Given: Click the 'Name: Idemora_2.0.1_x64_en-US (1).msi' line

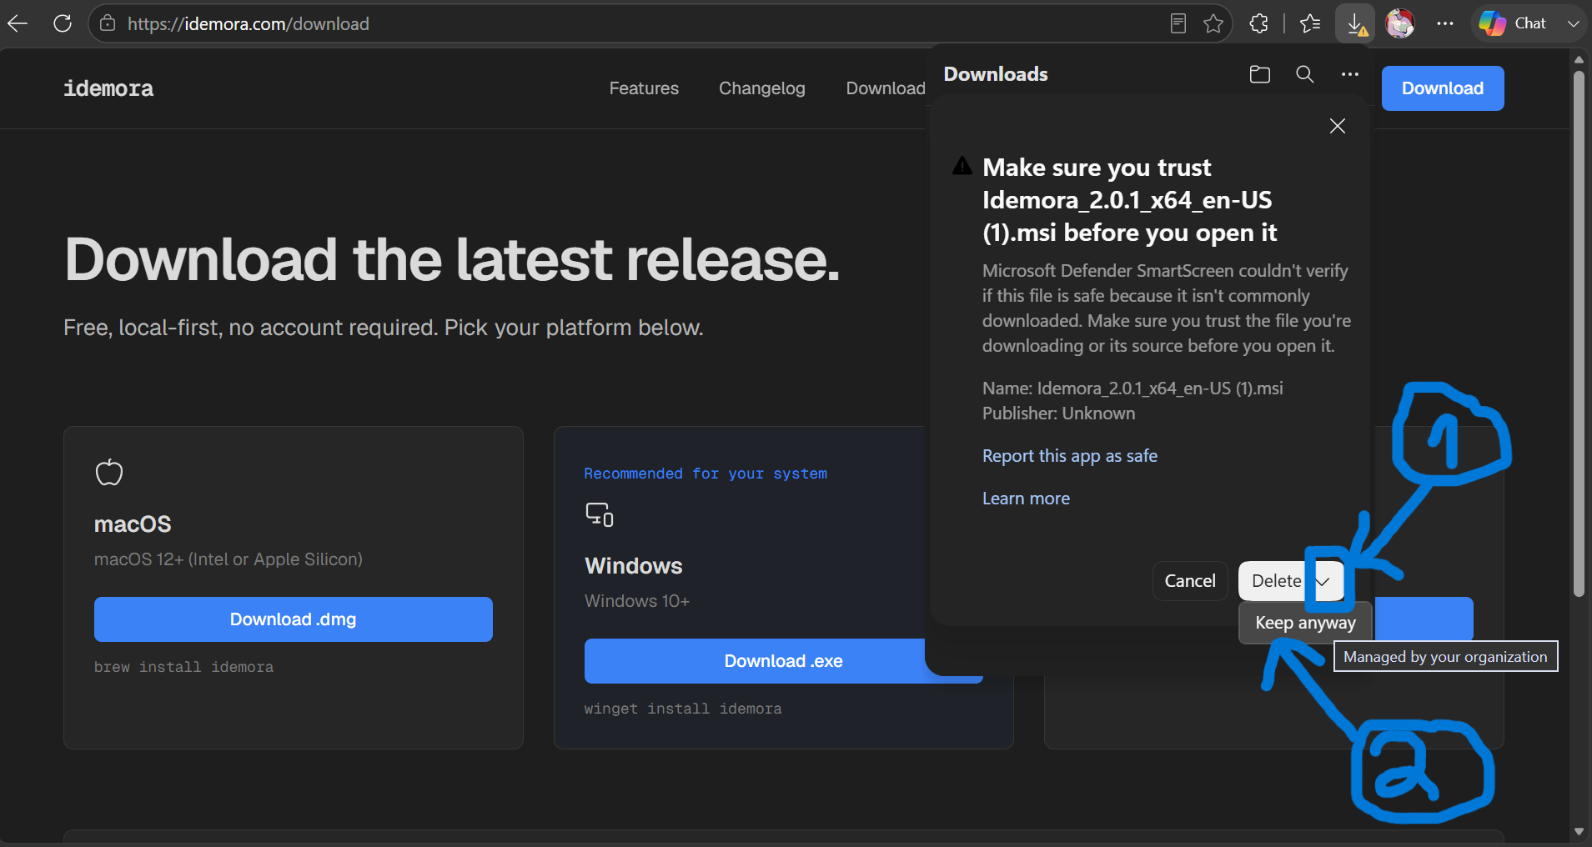Looking at the screenshot, I should (1132, 388).
